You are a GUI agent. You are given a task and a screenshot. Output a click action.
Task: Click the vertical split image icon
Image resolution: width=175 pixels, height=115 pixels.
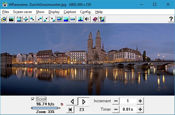point(81,19)
